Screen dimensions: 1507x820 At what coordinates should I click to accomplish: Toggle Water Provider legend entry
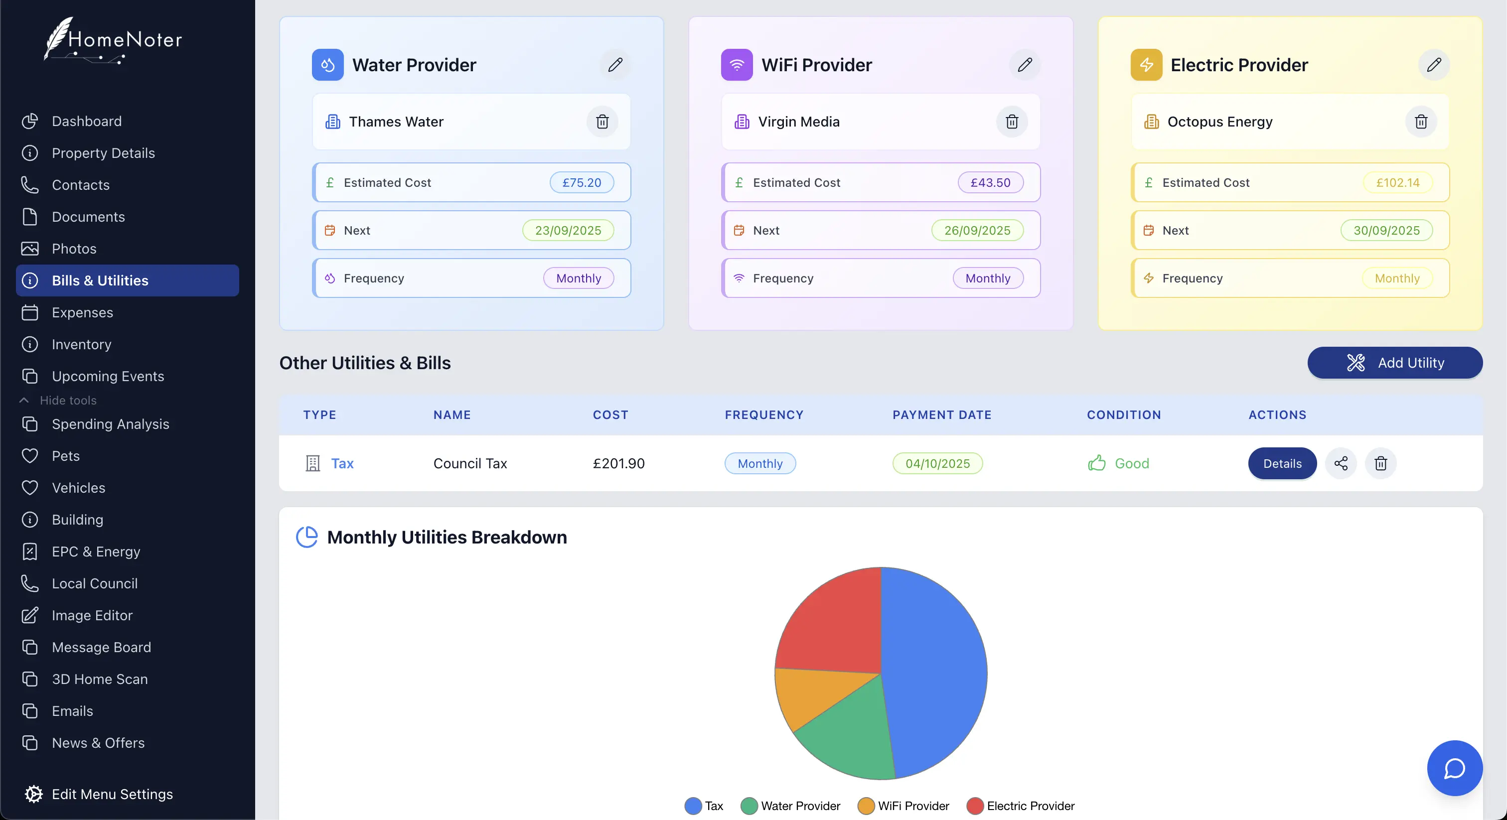[790, 806]
